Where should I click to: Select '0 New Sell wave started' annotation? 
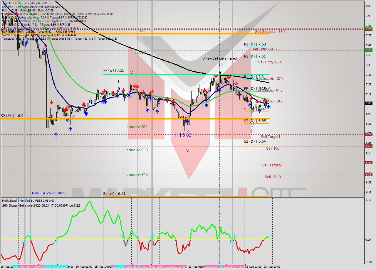pyautogui.click(x=220, y=58)
